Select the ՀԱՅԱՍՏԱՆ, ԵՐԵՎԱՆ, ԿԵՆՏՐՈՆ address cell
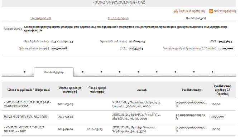Screen dimensions: 240x137 coord(136,117)
